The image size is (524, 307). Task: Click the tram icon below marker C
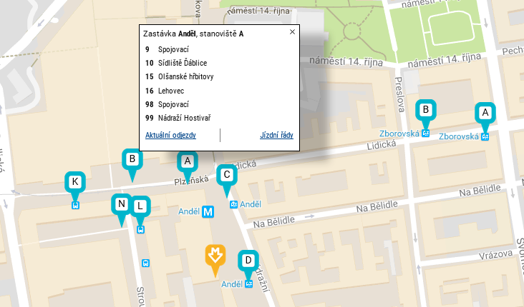[x=233, y=204]
